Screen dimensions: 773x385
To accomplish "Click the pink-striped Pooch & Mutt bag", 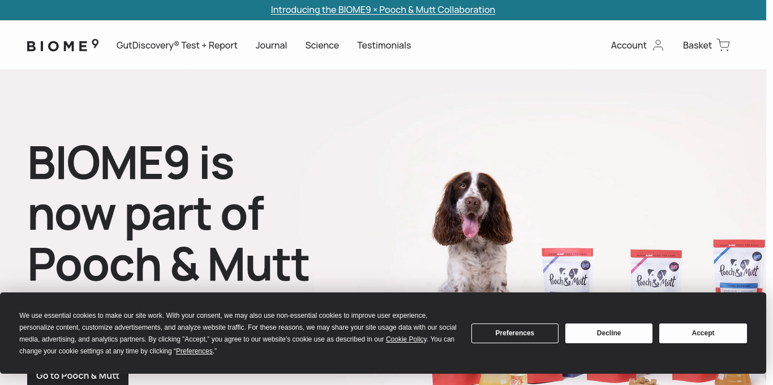I will point(656,271).
